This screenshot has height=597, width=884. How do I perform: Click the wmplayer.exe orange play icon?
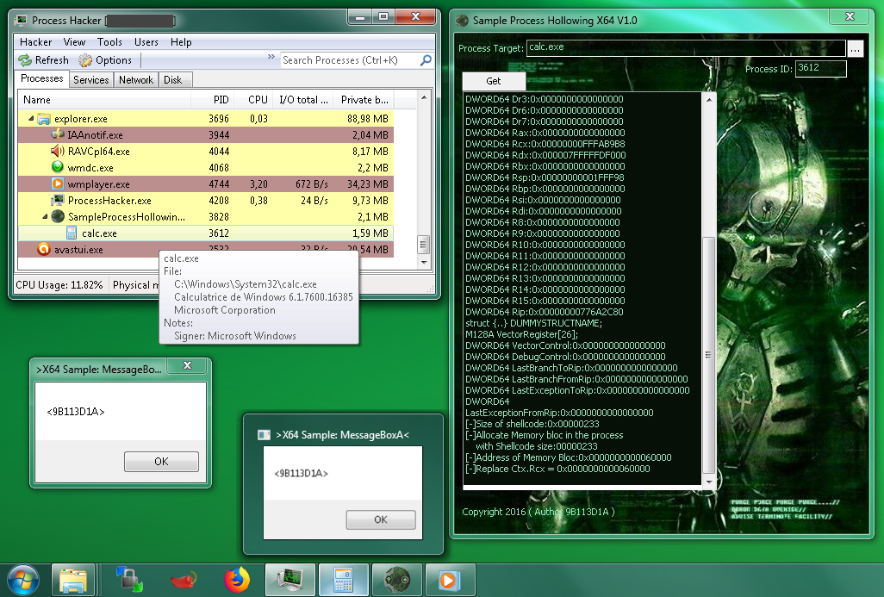[x=58, y=183]
